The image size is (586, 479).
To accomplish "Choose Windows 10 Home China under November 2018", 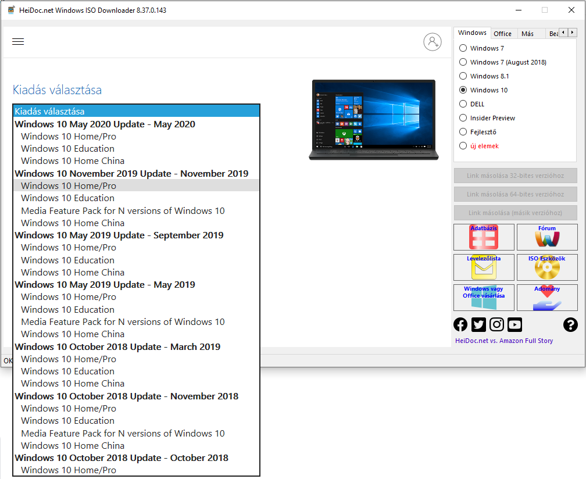I will 137,446.
